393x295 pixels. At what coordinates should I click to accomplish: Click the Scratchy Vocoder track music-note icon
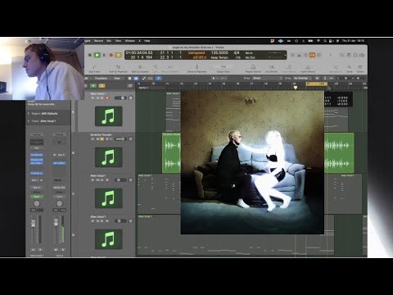(x=109, y=157)
